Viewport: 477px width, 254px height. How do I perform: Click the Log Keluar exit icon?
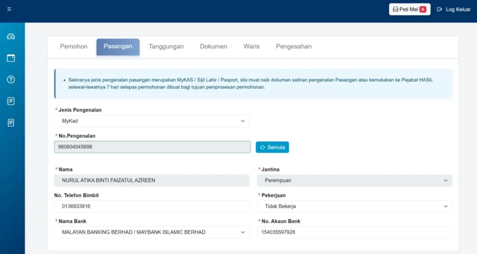tap(439, 9)
